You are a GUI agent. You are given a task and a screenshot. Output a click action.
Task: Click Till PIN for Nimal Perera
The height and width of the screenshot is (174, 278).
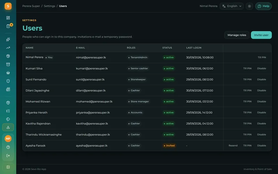click(262, 57)
